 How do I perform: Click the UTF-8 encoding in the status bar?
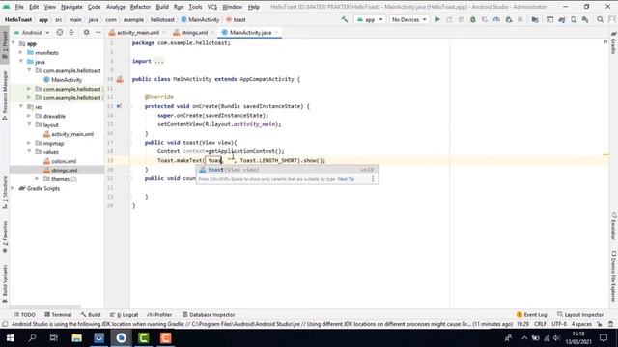(559, 324)
